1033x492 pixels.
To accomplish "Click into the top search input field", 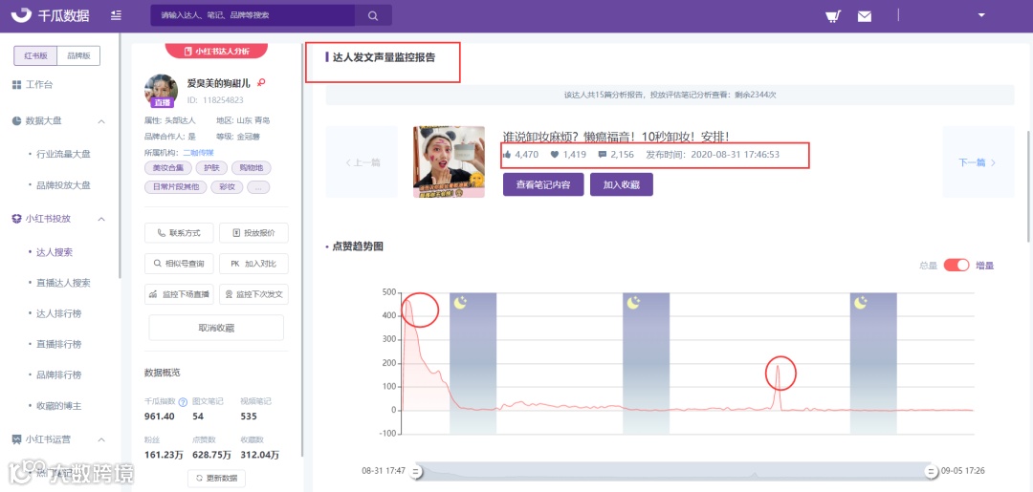I will (253, 15).
